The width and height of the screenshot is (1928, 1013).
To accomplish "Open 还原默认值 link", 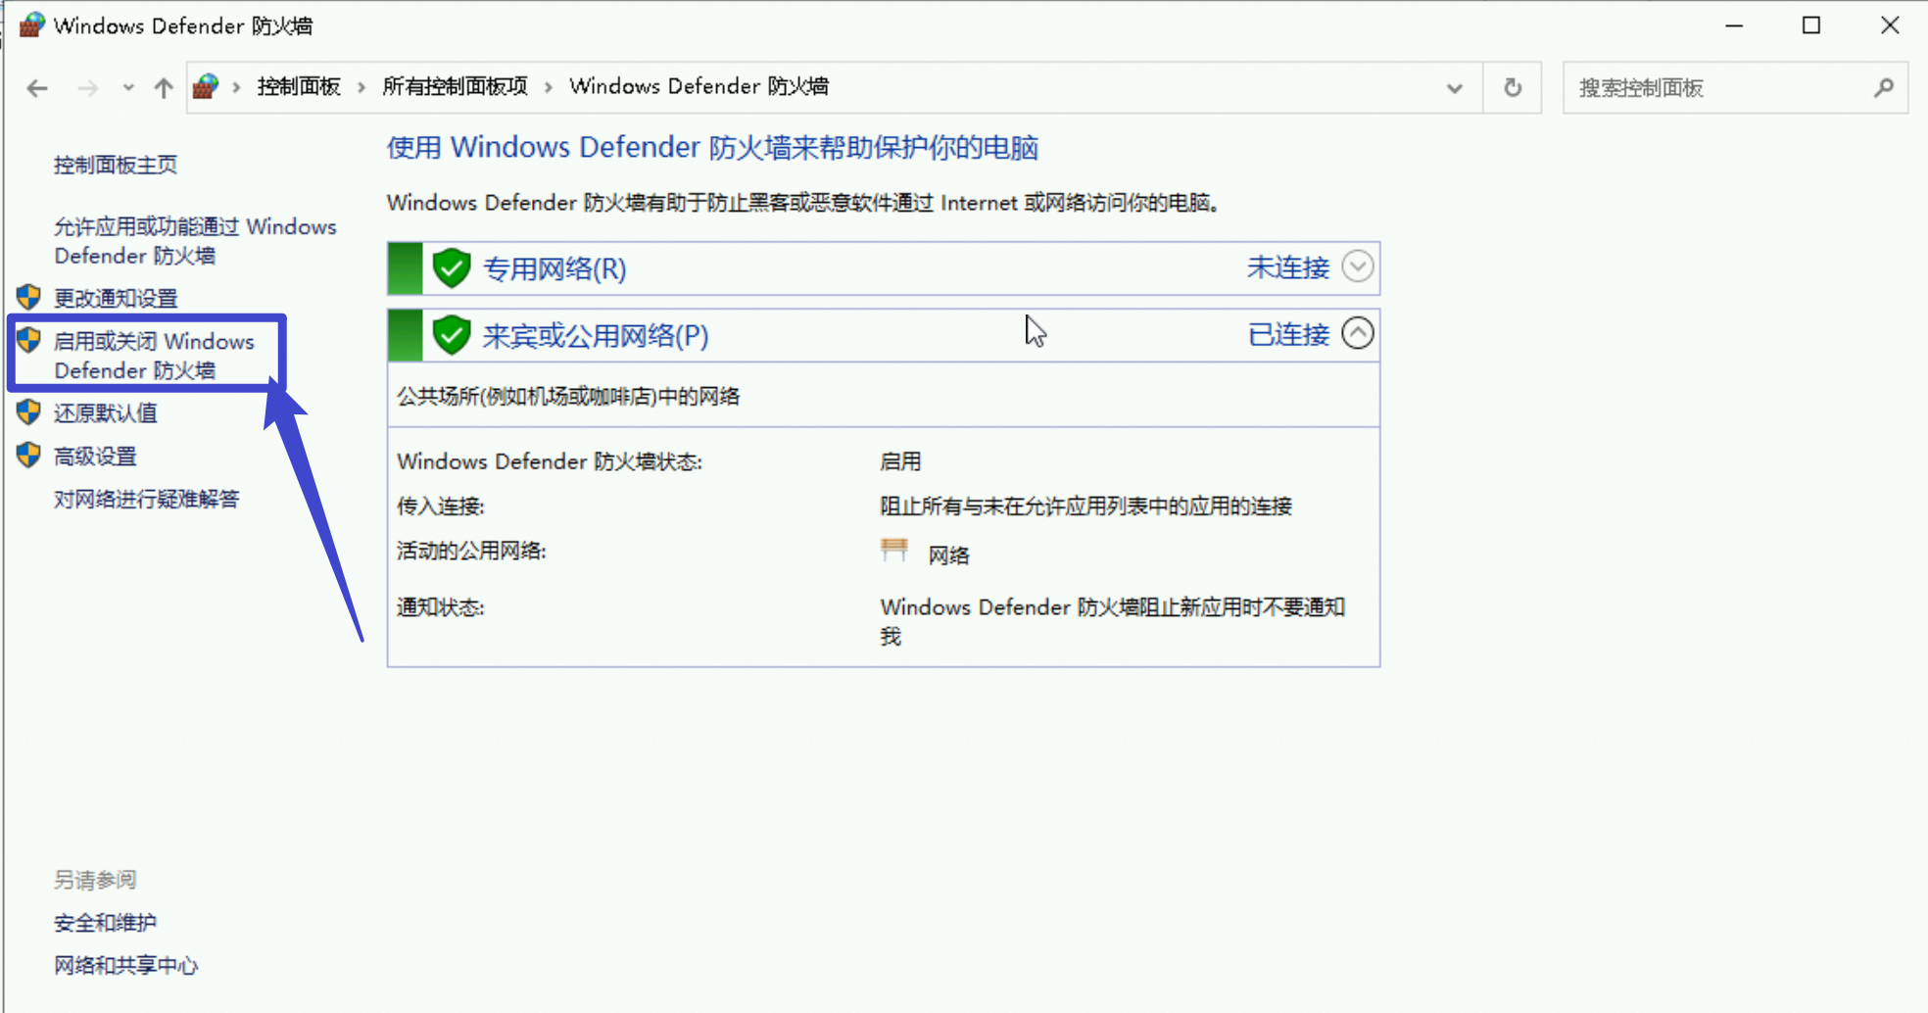I will click(105, 412).
